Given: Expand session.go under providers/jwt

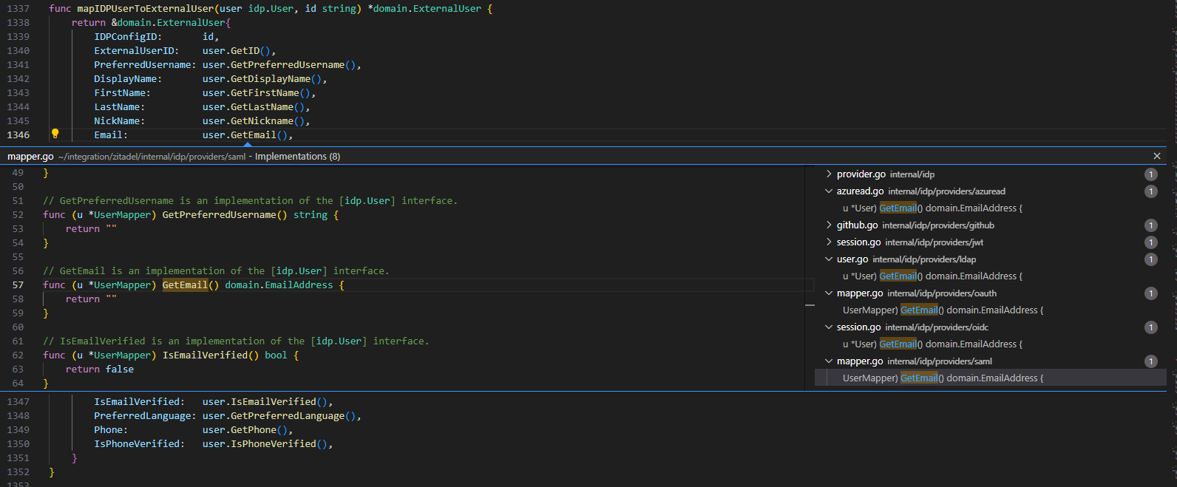Looking at the screenshot, I should pyautogui.click(x=829, y=242).
